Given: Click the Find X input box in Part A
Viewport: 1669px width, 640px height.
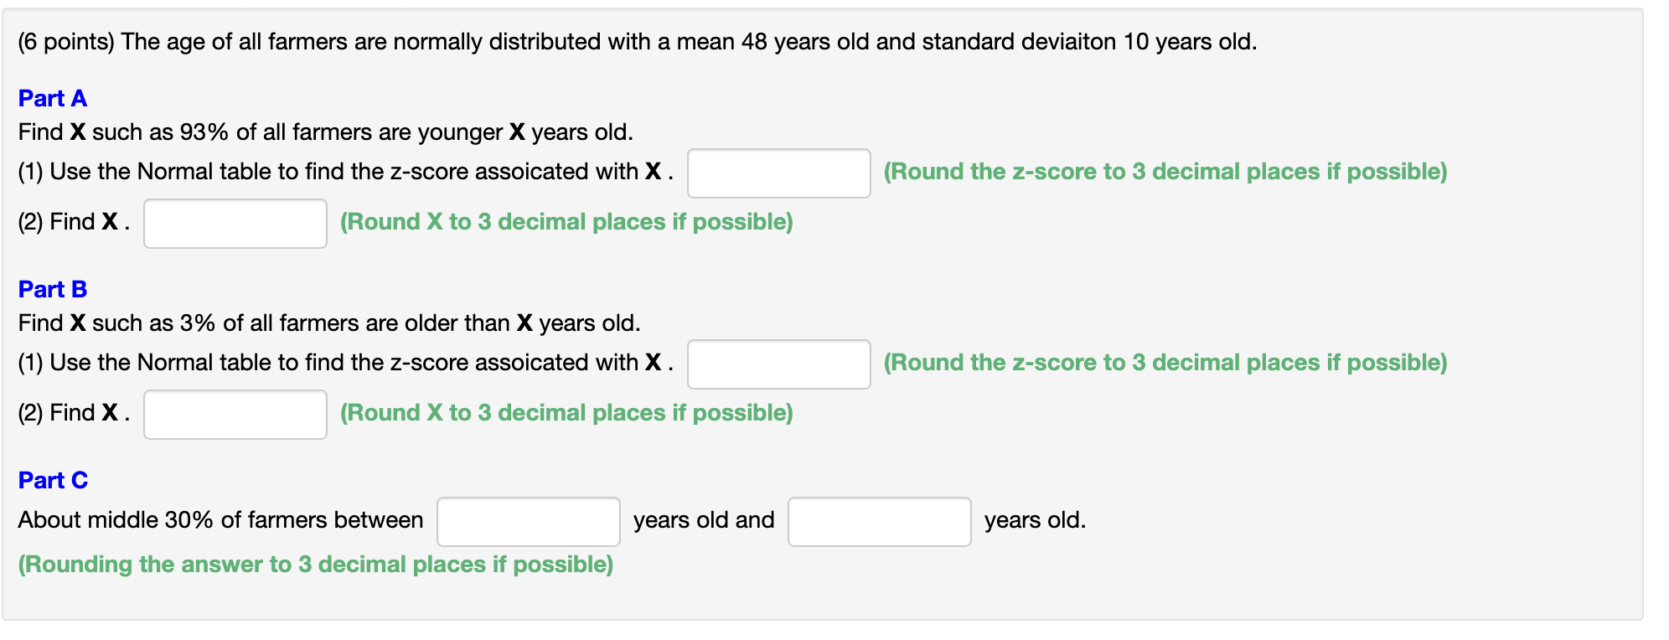Looking at the screenshot, I should point(235,223).
